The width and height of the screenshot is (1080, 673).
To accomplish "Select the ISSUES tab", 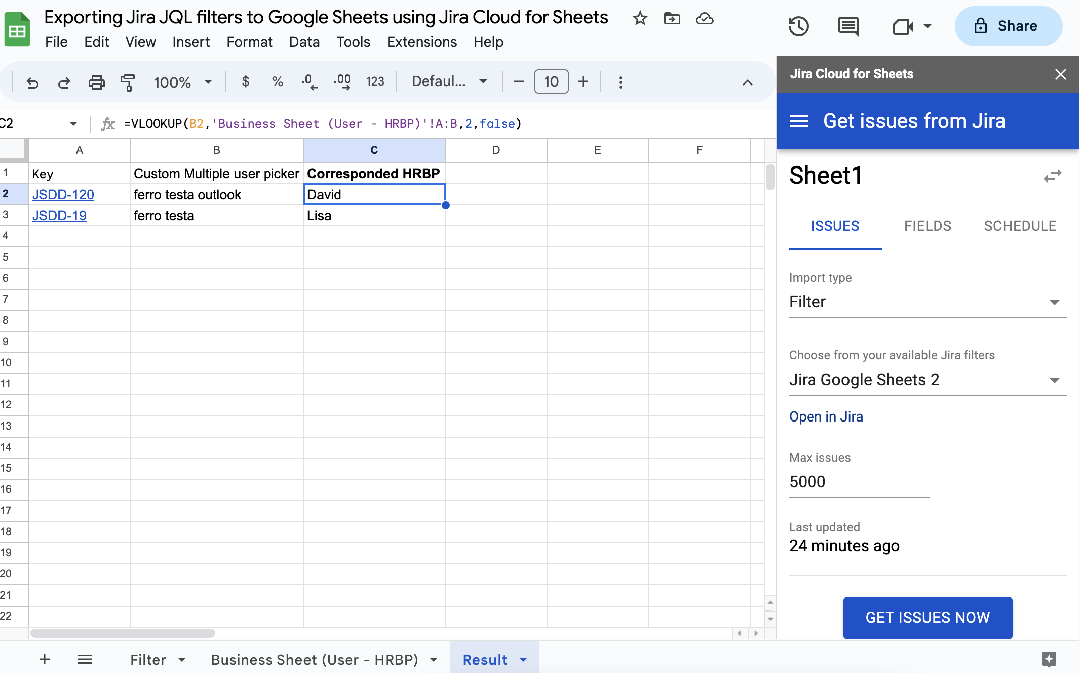I will click(x=835, y=226).
